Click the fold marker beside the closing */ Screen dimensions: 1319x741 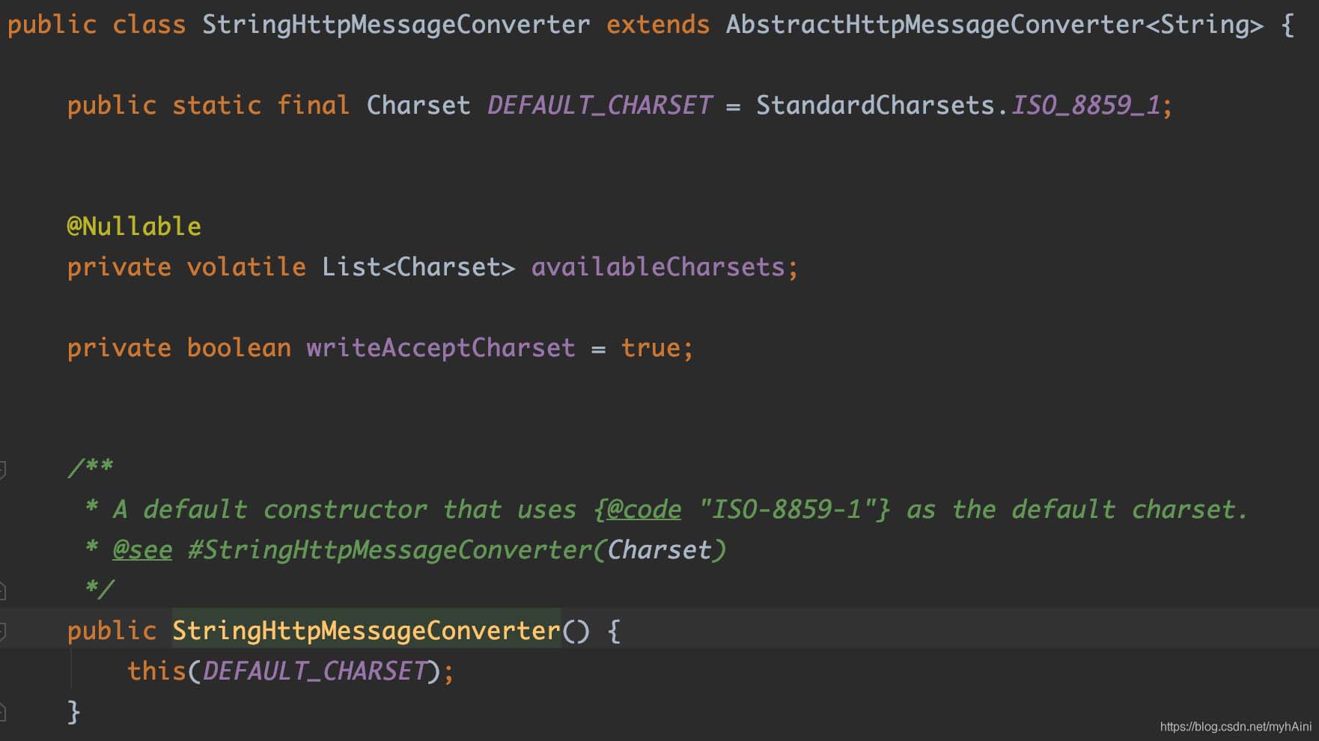[2, 591]
